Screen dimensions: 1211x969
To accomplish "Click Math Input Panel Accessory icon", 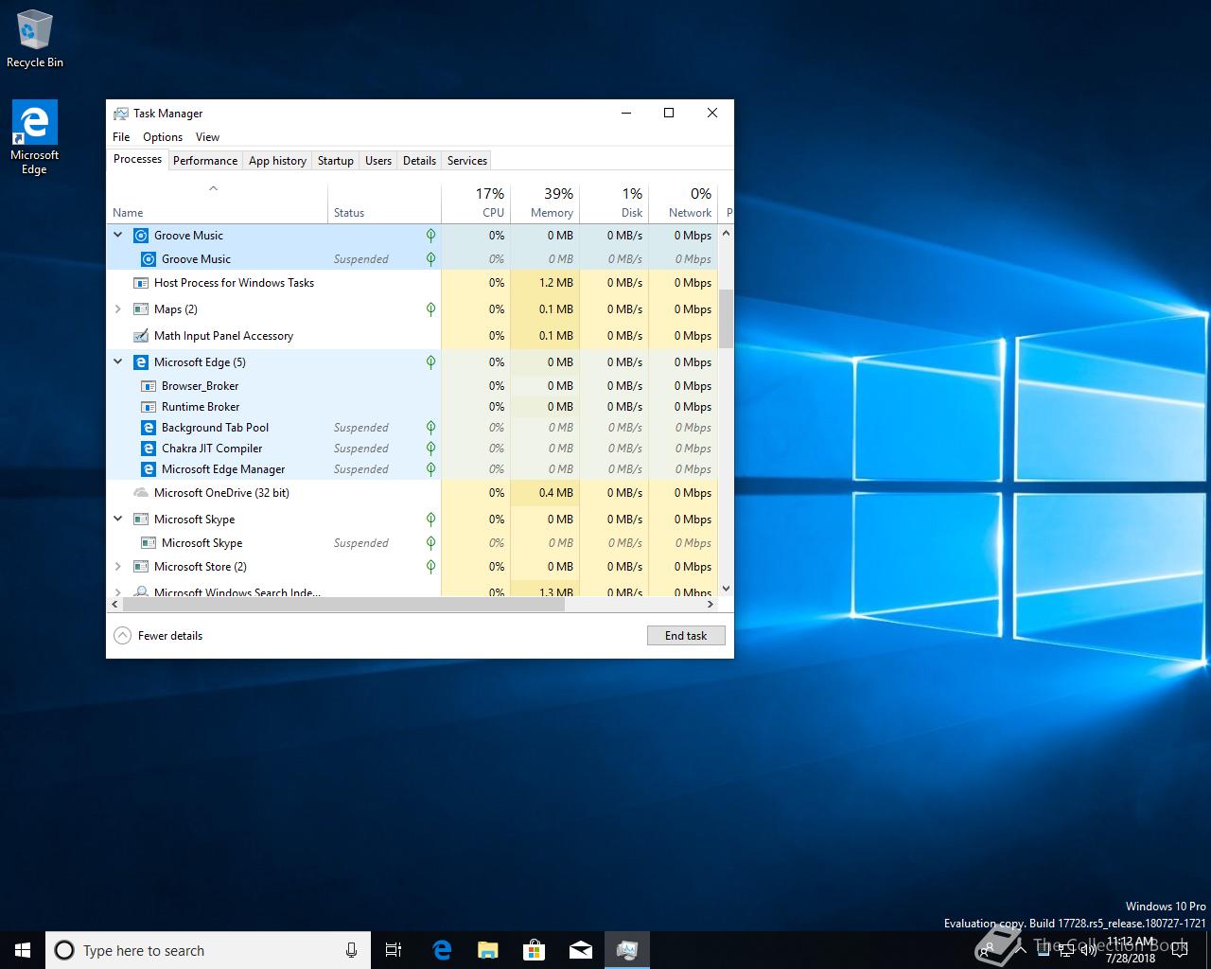I will (141, 336).
